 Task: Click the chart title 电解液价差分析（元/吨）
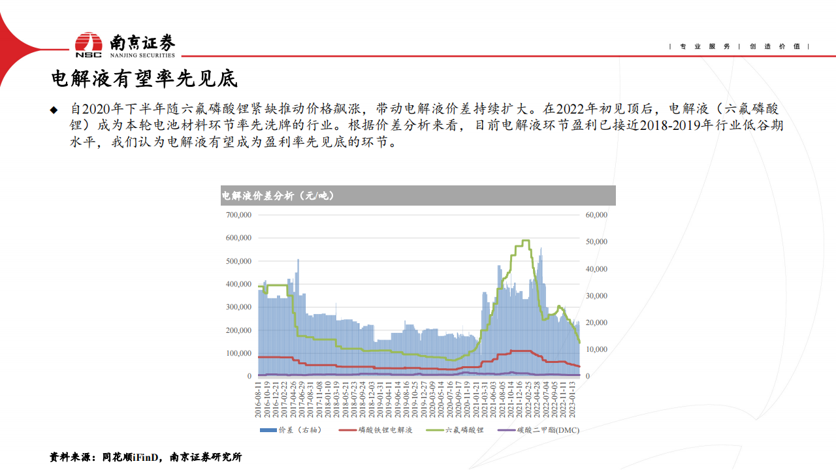pos(278,195)
